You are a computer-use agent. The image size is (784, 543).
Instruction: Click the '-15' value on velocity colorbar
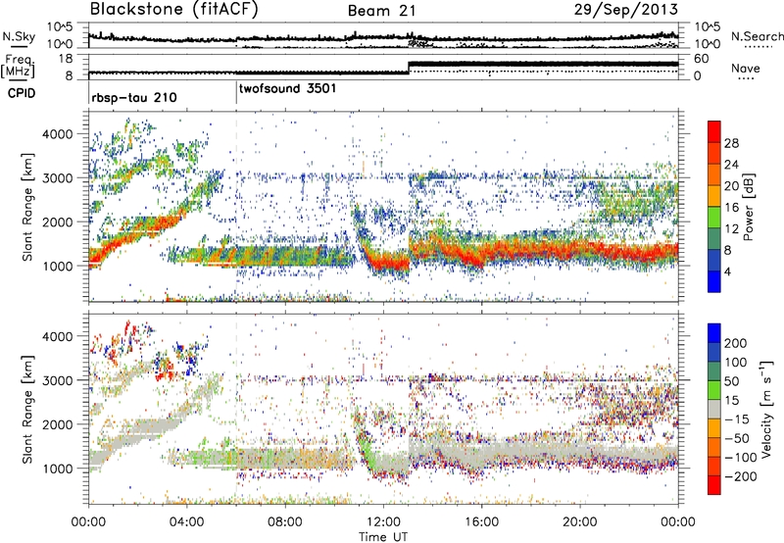(736, 420)
